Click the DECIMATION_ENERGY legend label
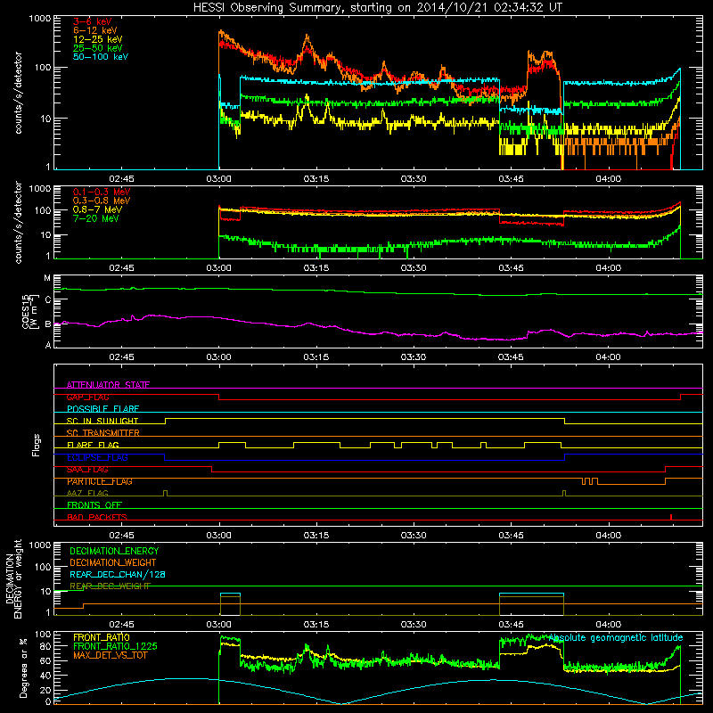Screen dimensions: 713x713 114,551
